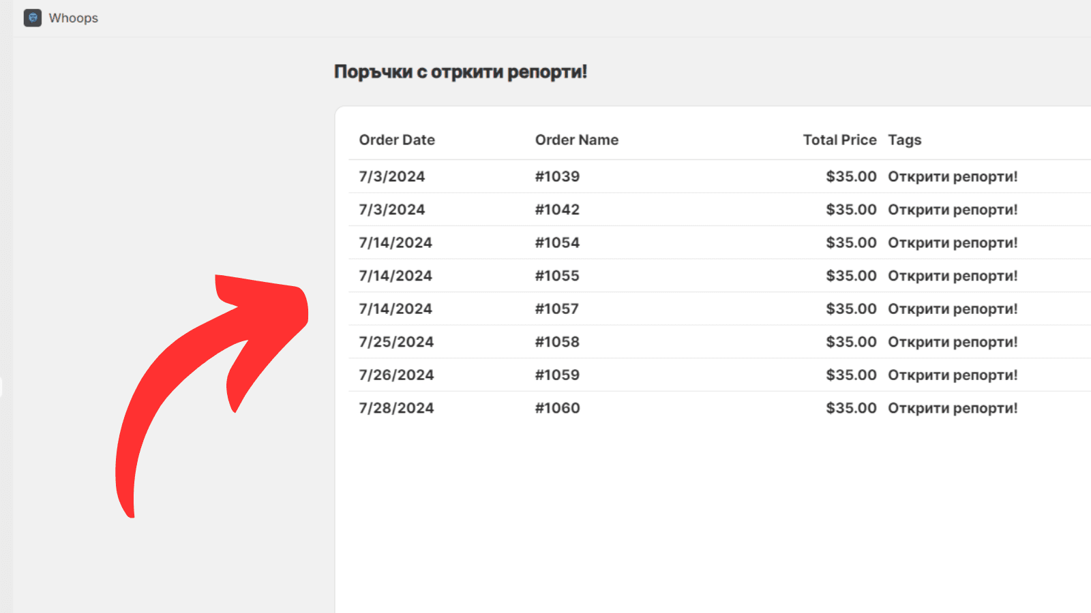Select the Tags column header
The height and width of the screenshot is (613, 1091).
coord(904,140)
